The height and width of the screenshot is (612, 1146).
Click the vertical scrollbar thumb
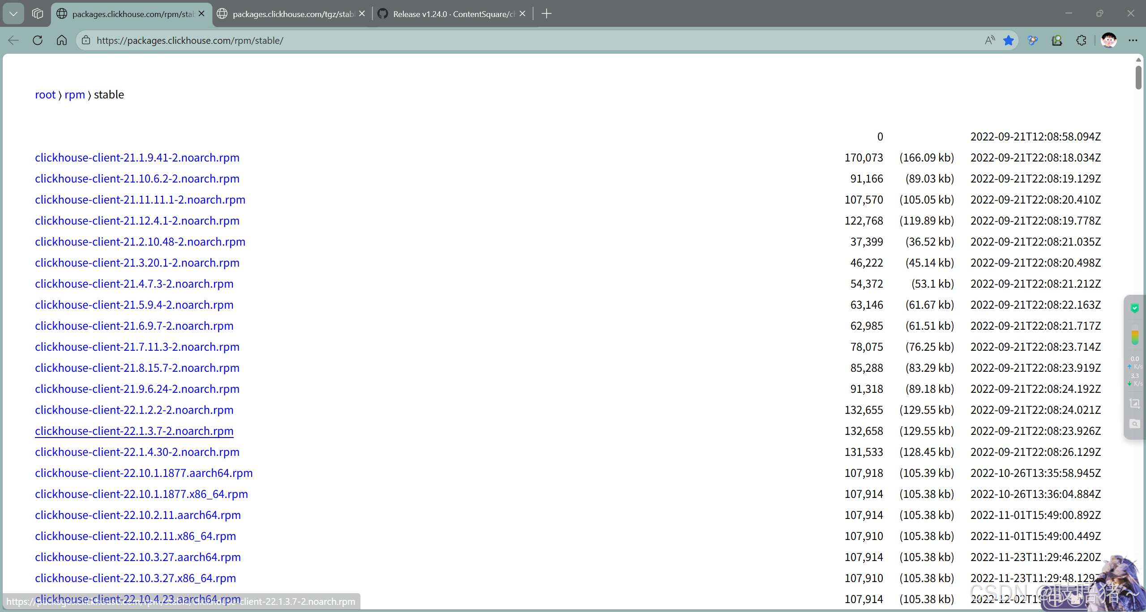1138,77
